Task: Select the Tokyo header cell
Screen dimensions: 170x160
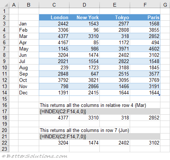Action: click(x=115, y=17)
